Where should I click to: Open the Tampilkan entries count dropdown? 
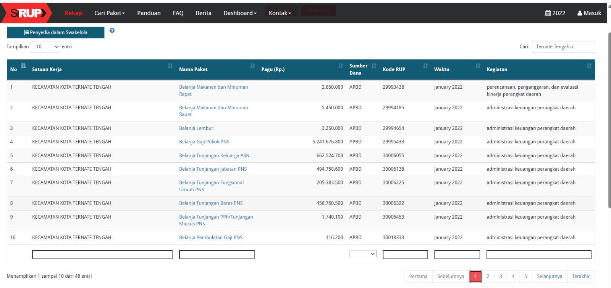tap(45, 47)
